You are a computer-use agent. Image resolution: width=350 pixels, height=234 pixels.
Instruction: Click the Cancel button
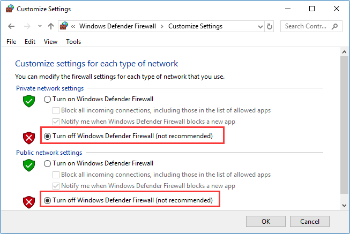(310, 222)
